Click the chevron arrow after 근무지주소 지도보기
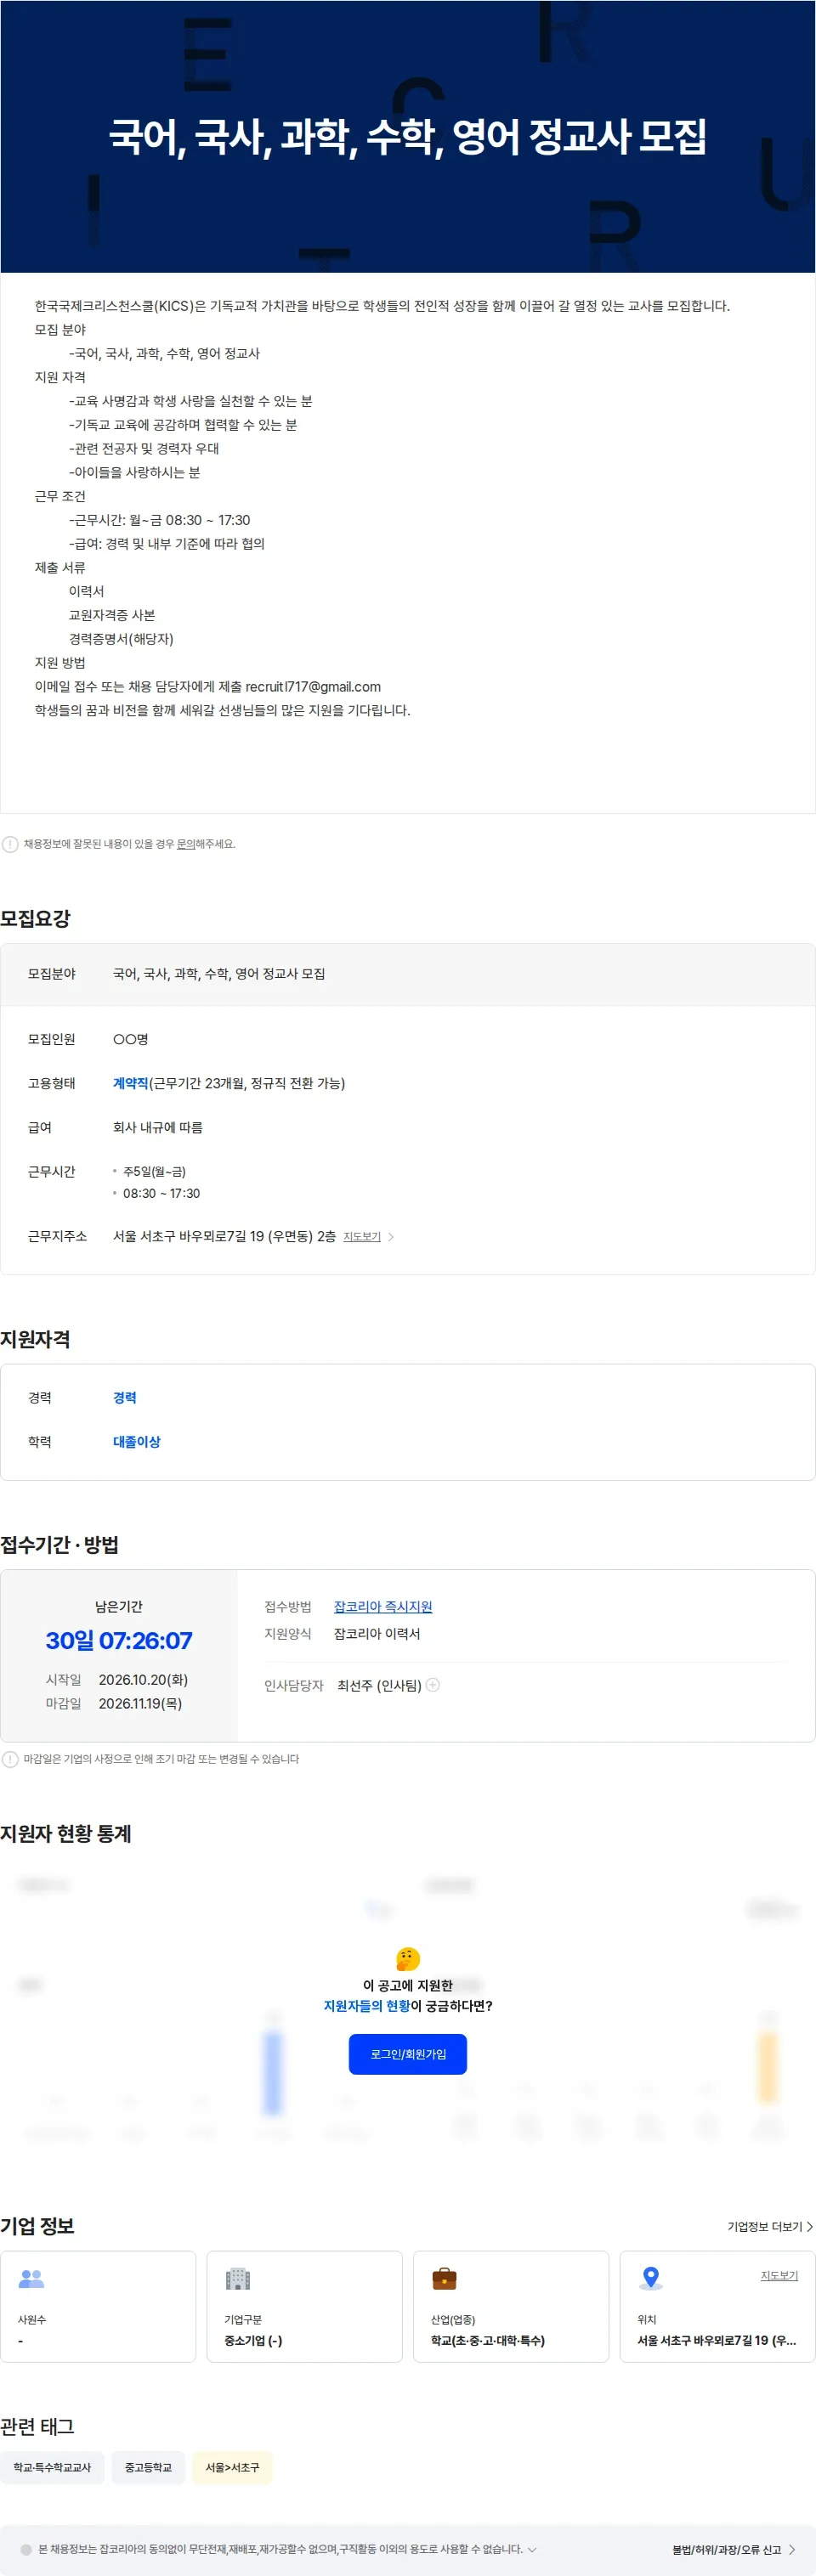The image size is (816, 2576). coord(391,1237)
